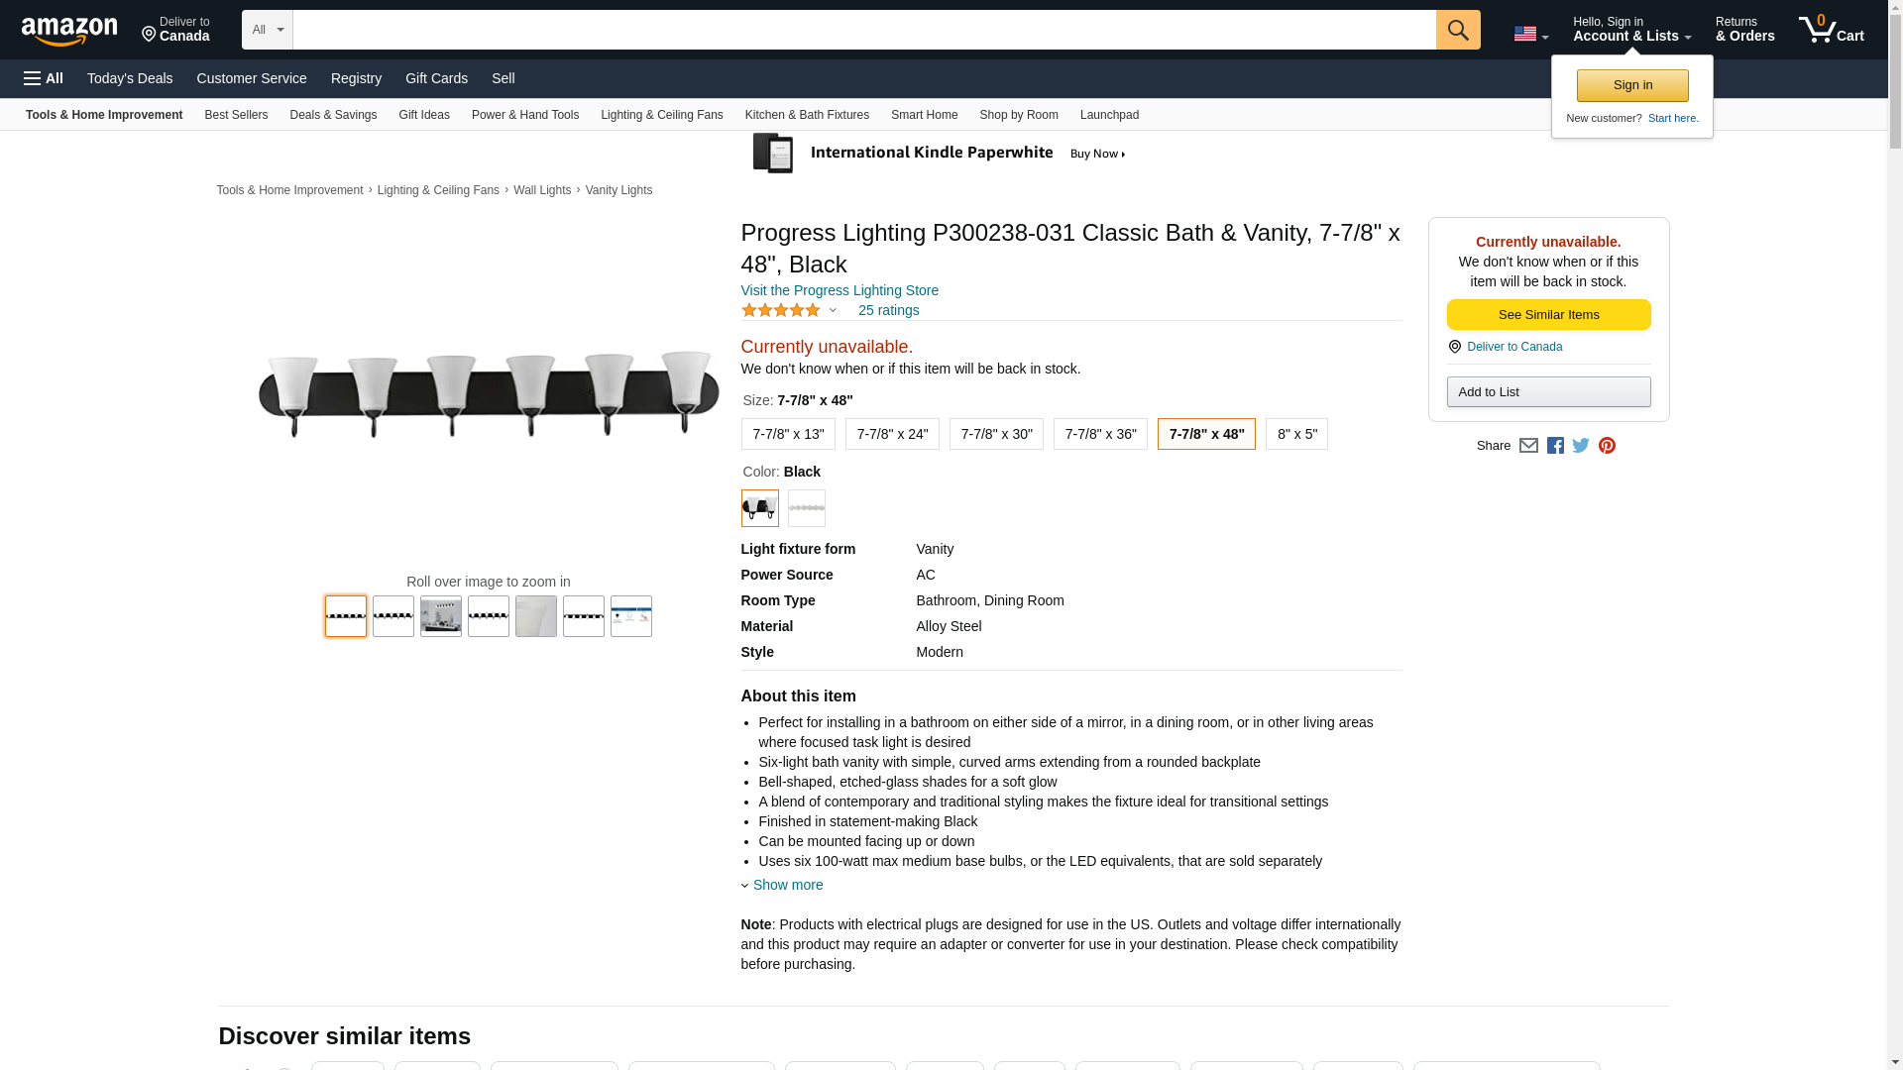The image size is (1903, 1070).
Task: Go to Amazon home logo
Action: click(69, 31)
